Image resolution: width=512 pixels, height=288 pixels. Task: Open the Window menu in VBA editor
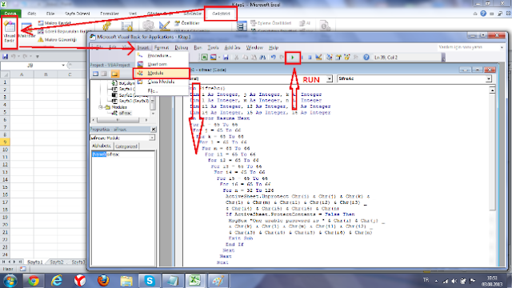254,48
